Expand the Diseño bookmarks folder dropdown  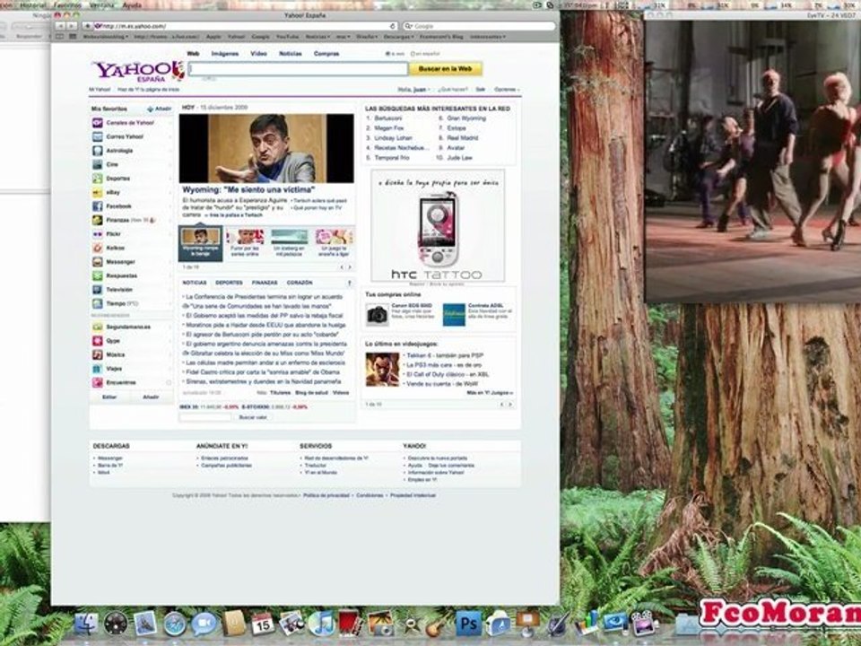366,37
